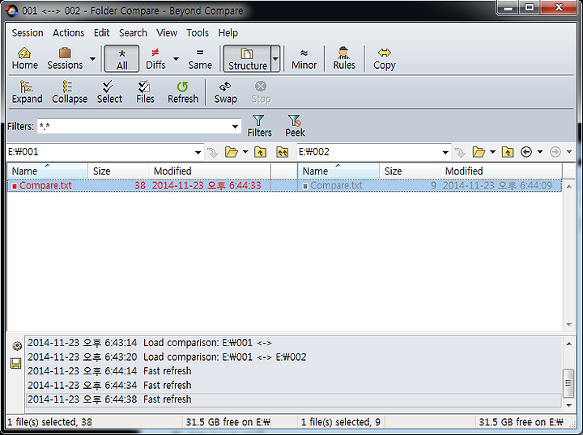The width and height of the screenshot is (583, 435).
Task: Refresh the folder comparison
Action: pyautogui.click(x=183, y=92)
